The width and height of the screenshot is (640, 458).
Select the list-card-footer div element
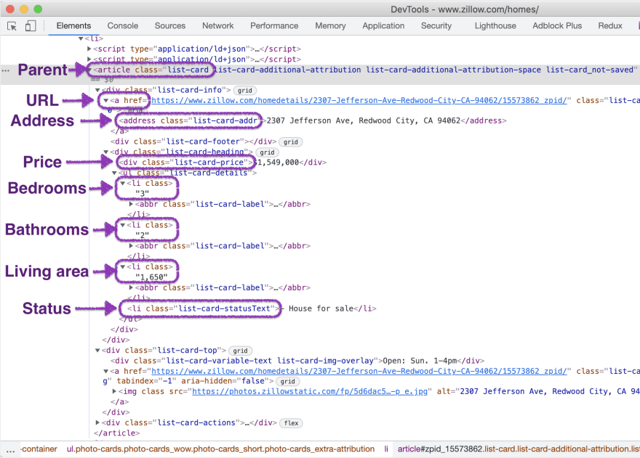193,142
